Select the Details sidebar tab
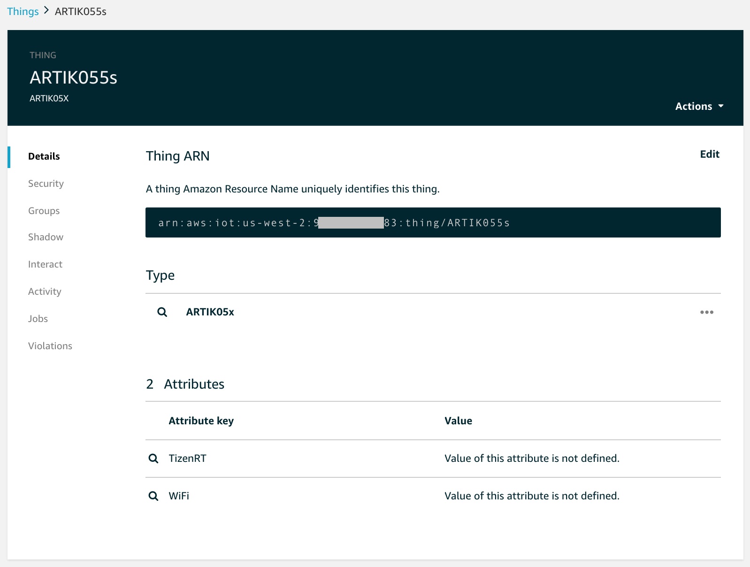 tap(44, 156)
